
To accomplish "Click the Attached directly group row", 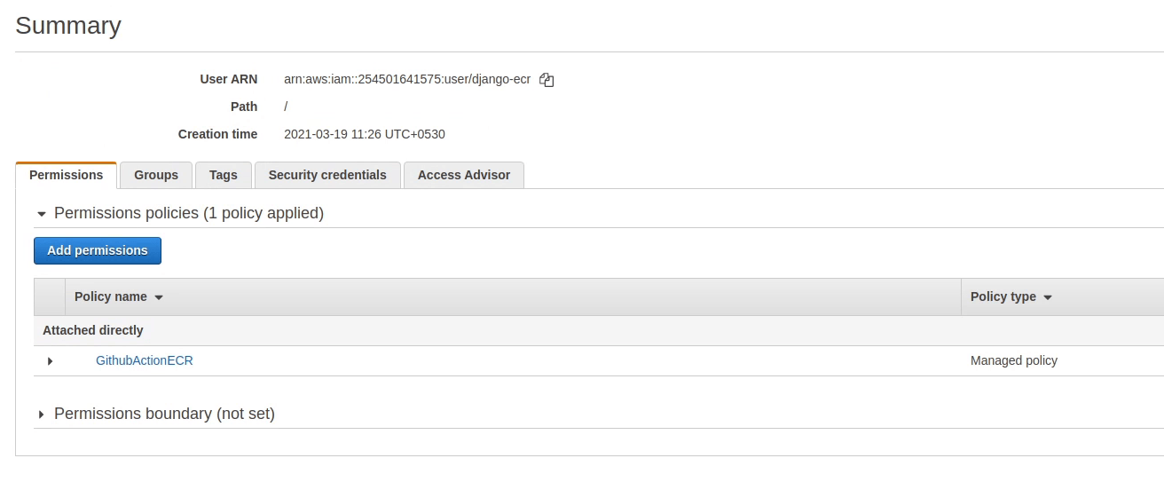I will click(93, 330).
